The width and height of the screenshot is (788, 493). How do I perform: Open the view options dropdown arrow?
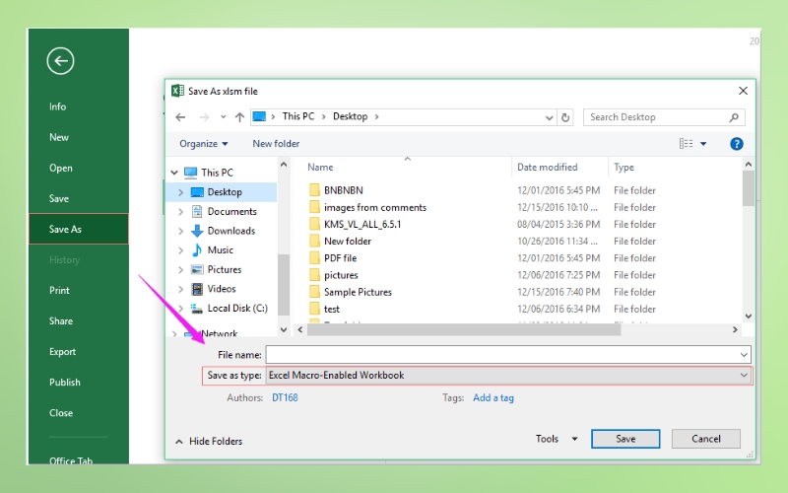[703, 144]
